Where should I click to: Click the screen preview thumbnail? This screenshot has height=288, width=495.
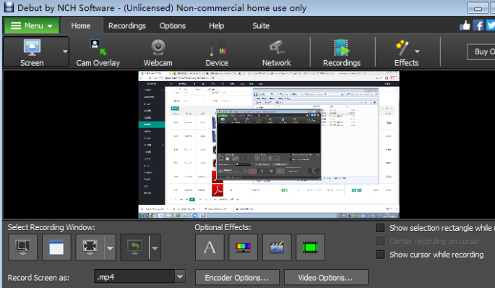[269, 145]
